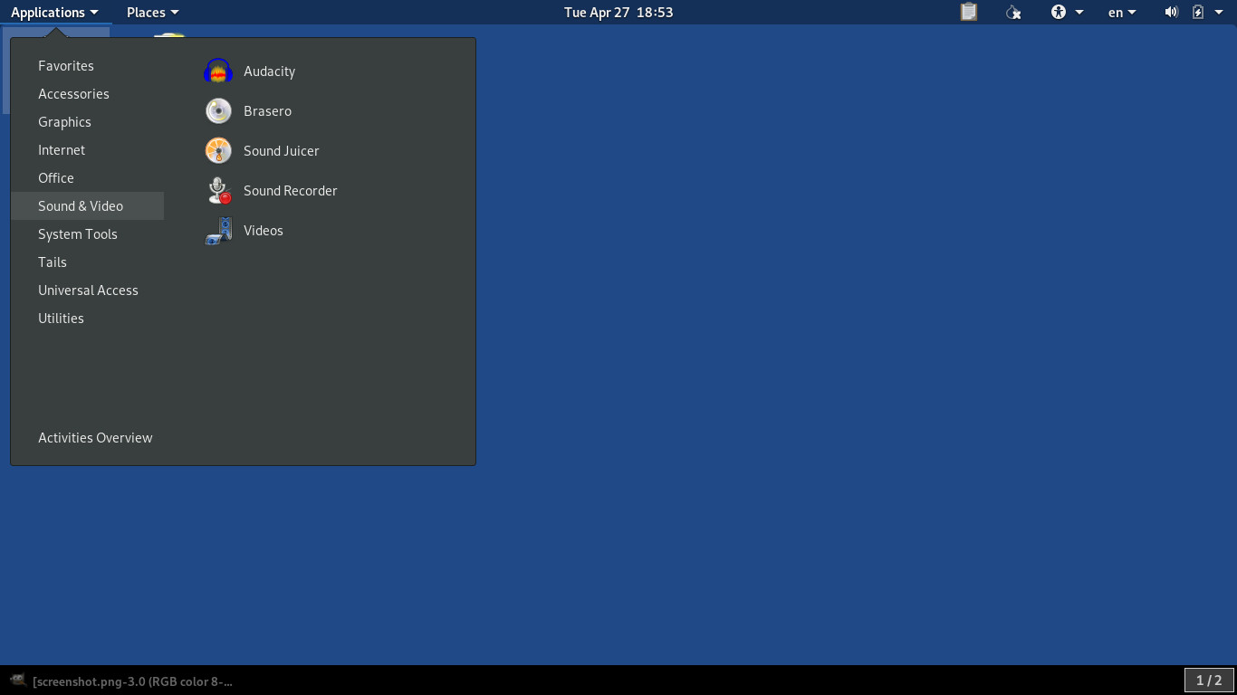
Task: Select the Favorites category
Action: [x=88, y=66]
